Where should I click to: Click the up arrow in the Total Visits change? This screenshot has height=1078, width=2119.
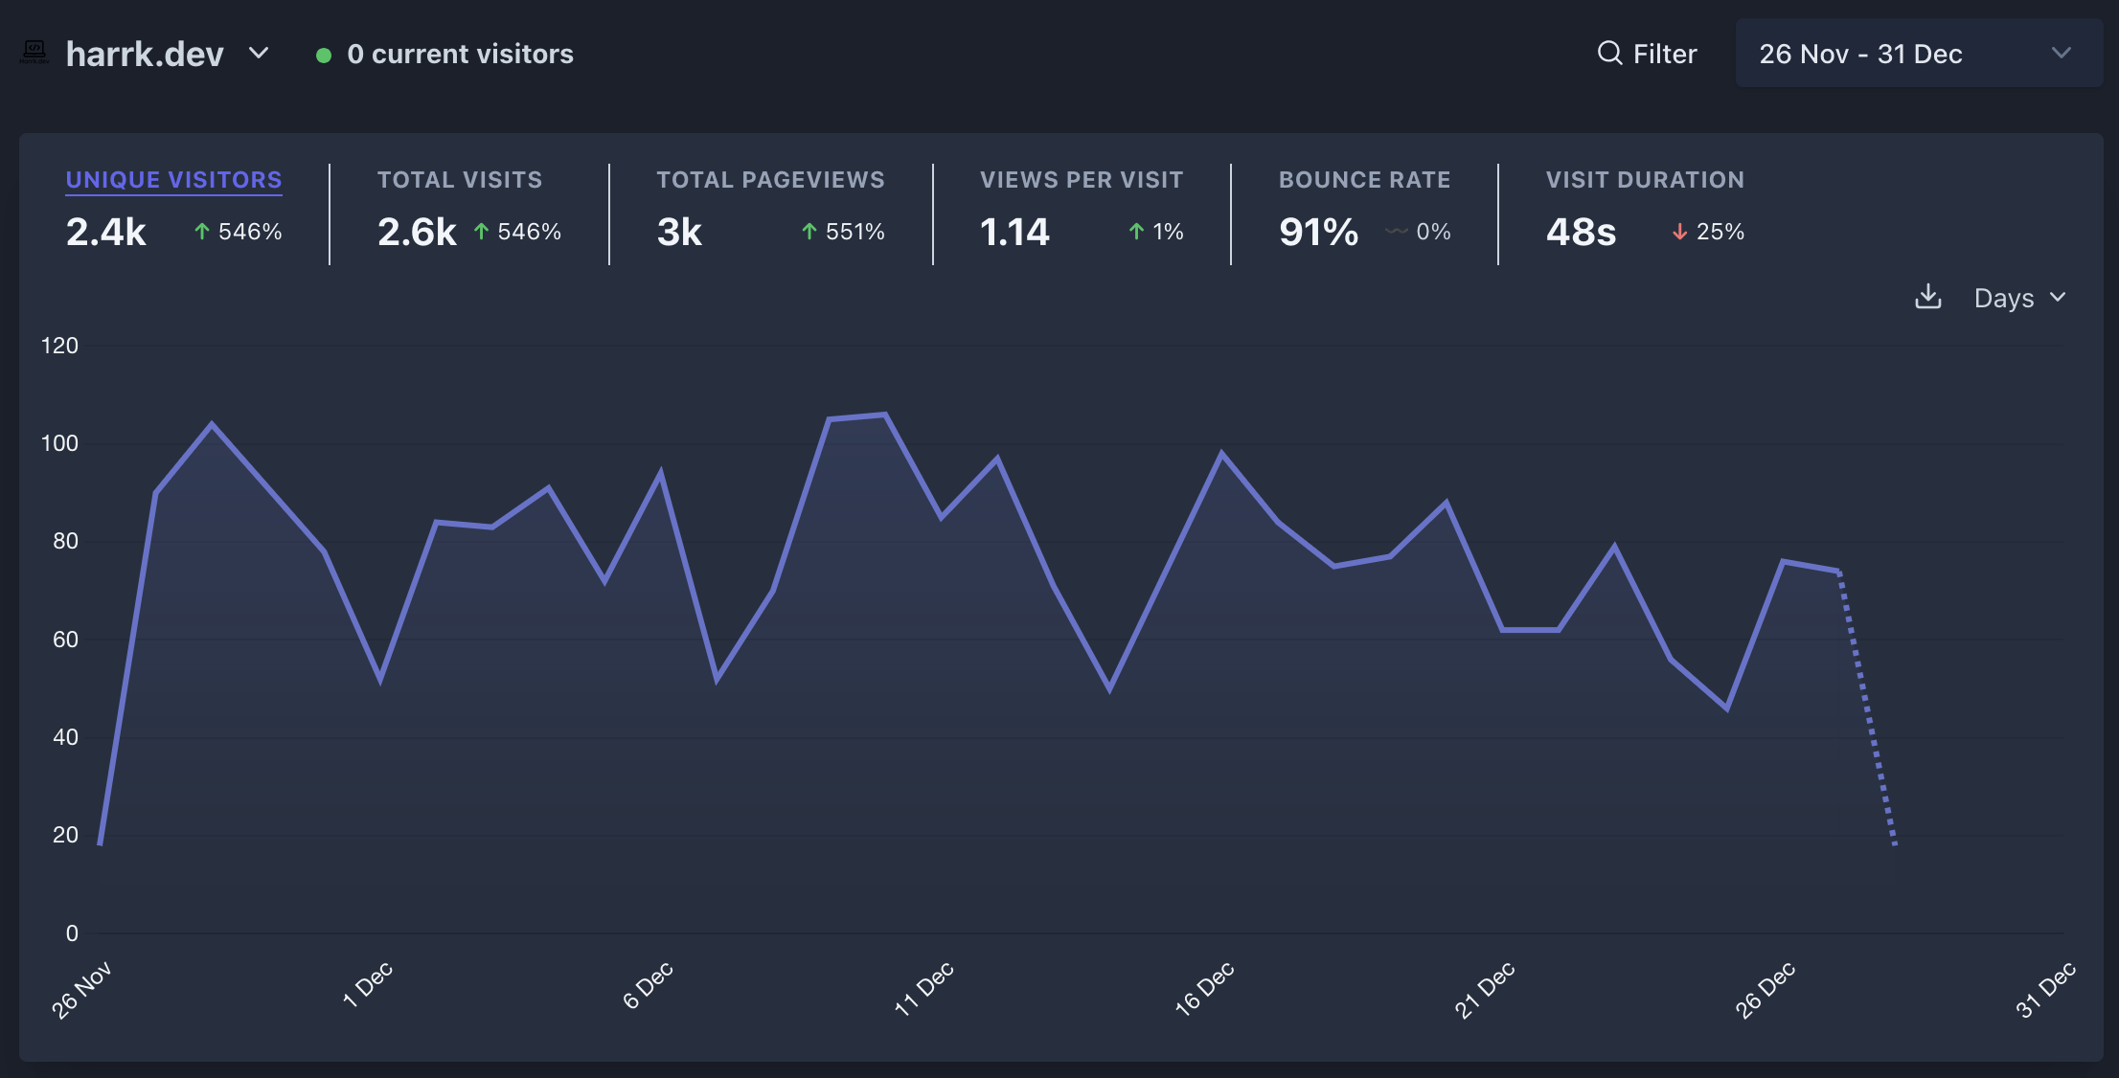481,231
